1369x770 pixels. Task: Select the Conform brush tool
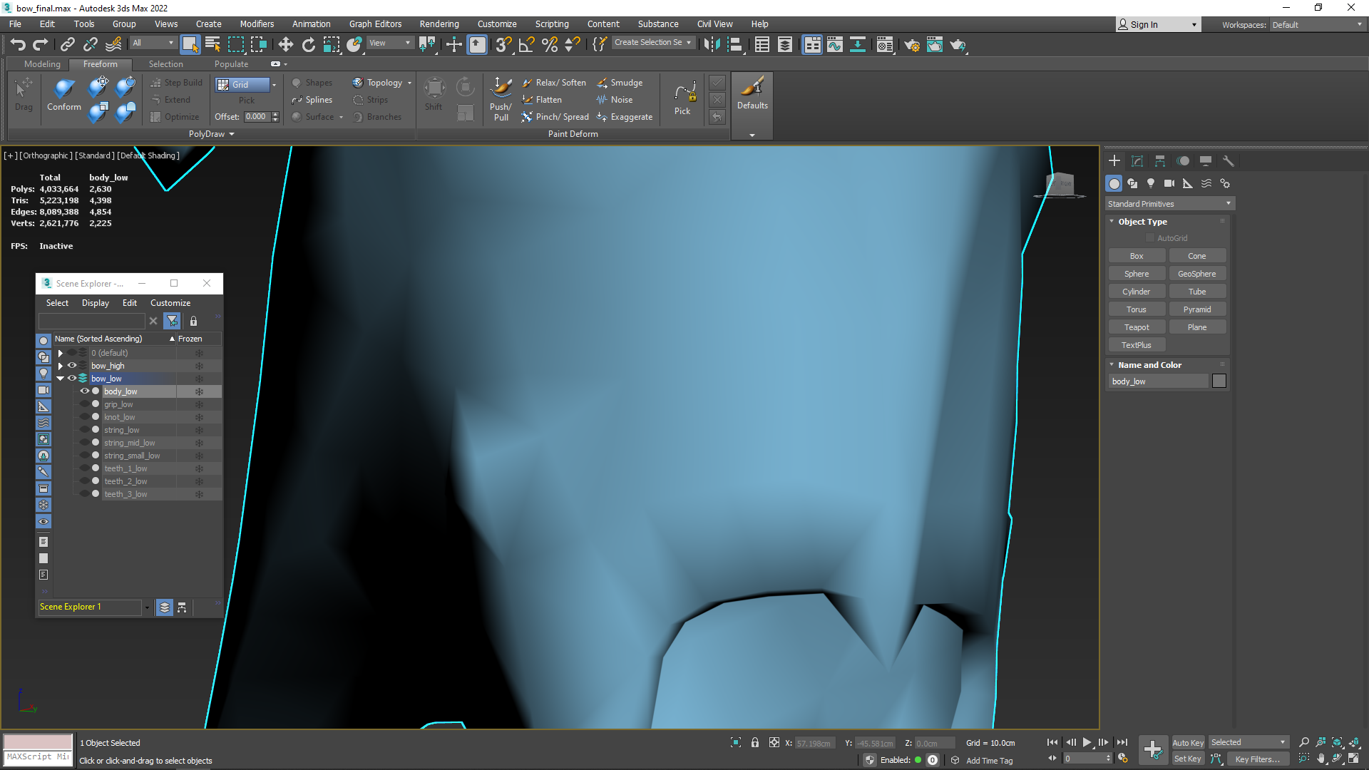click(64, 94)
